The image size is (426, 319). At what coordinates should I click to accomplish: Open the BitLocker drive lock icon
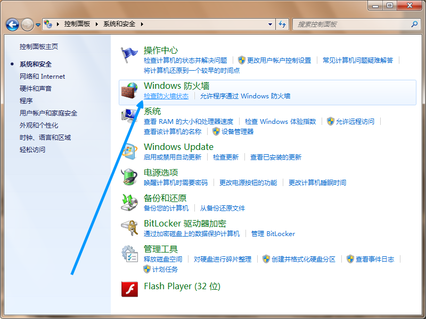pyautogui.click(x=129, y=228)
